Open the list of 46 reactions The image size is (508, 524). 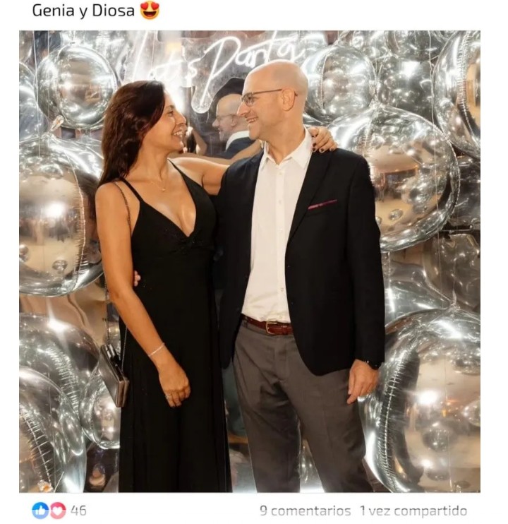coord(78,511)
